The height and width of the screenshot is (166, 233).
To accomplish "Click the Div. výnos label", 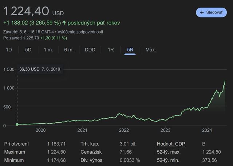I will (x=91, y=160).
